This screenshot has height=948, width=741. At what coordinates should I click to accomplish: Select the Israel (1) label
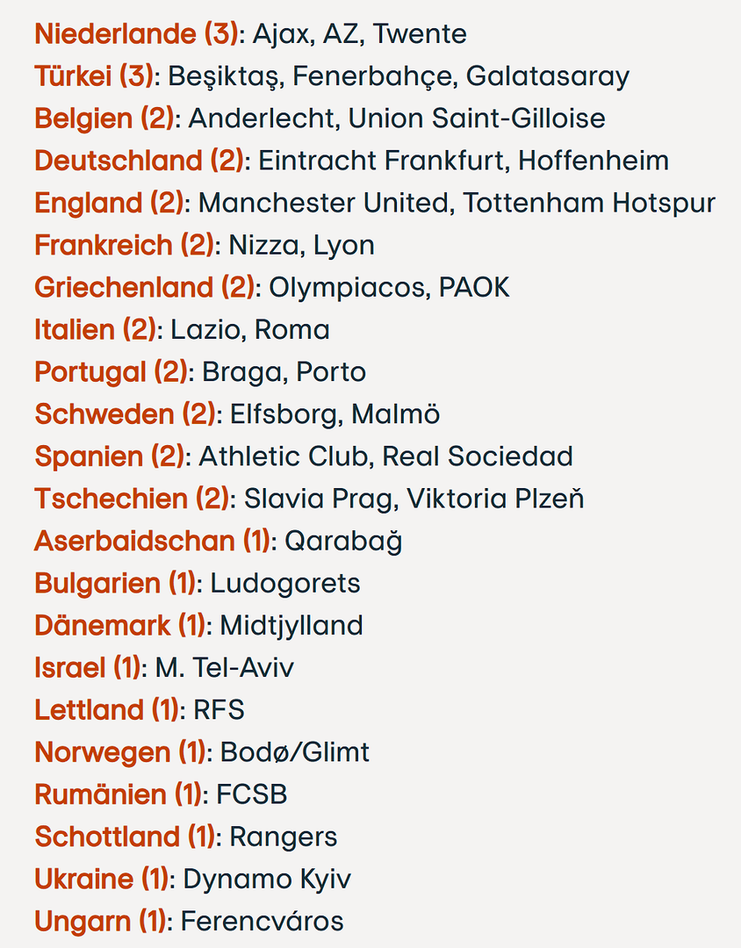[87, 667]
